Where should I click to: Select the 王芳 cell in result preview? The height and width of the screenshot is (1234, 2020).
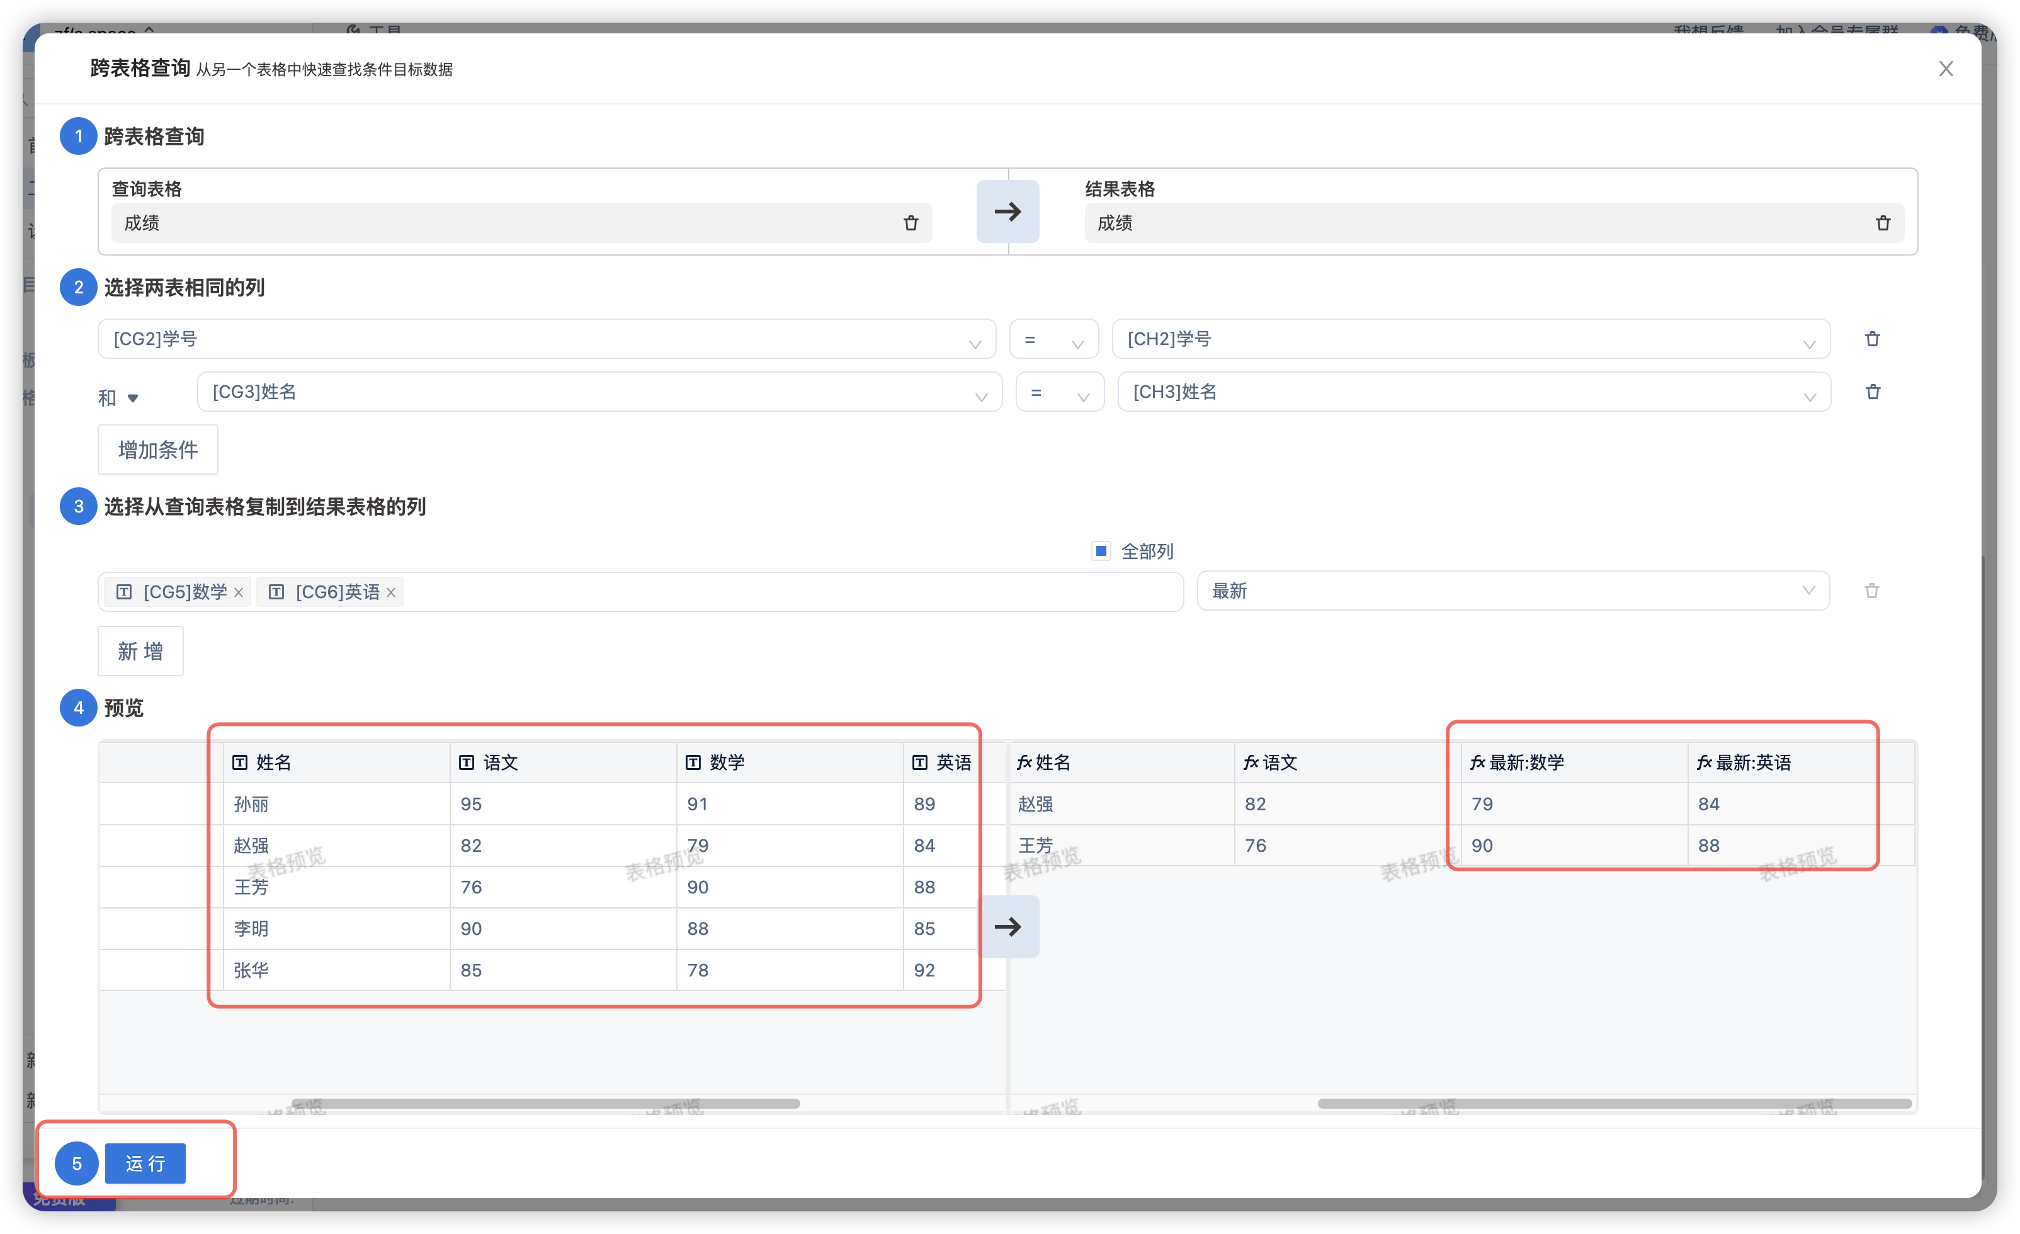[1121, 846]
